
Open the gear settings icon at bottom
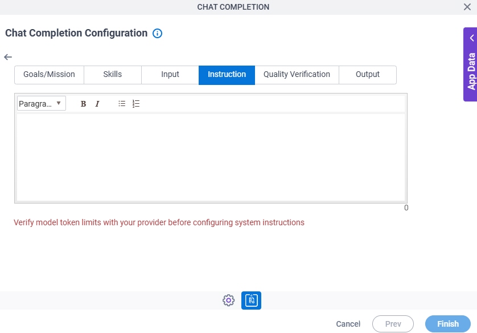pyautogui.click(x=228, y=300)
